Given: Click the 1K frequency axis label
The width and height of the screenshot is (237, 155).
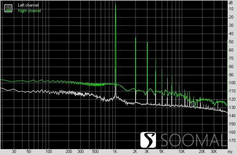Looking at the screenshot, I should (x=115, y=151).
